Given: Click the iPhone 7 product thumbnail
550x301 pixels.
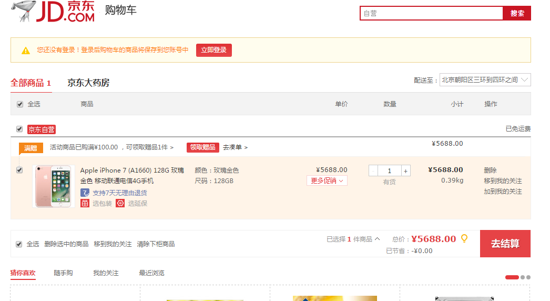Looking at the screenshot, I should point(54,186).
